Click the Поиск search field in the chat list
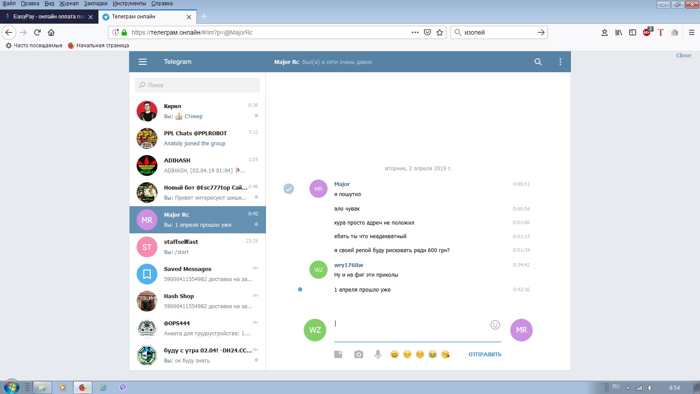Screen dimensions: 700x394 pyautogui.click(x=197, y=85)
